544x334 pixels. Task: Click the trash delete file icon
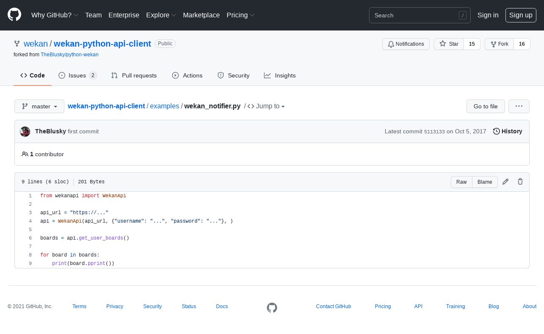[x=520, y=182]
